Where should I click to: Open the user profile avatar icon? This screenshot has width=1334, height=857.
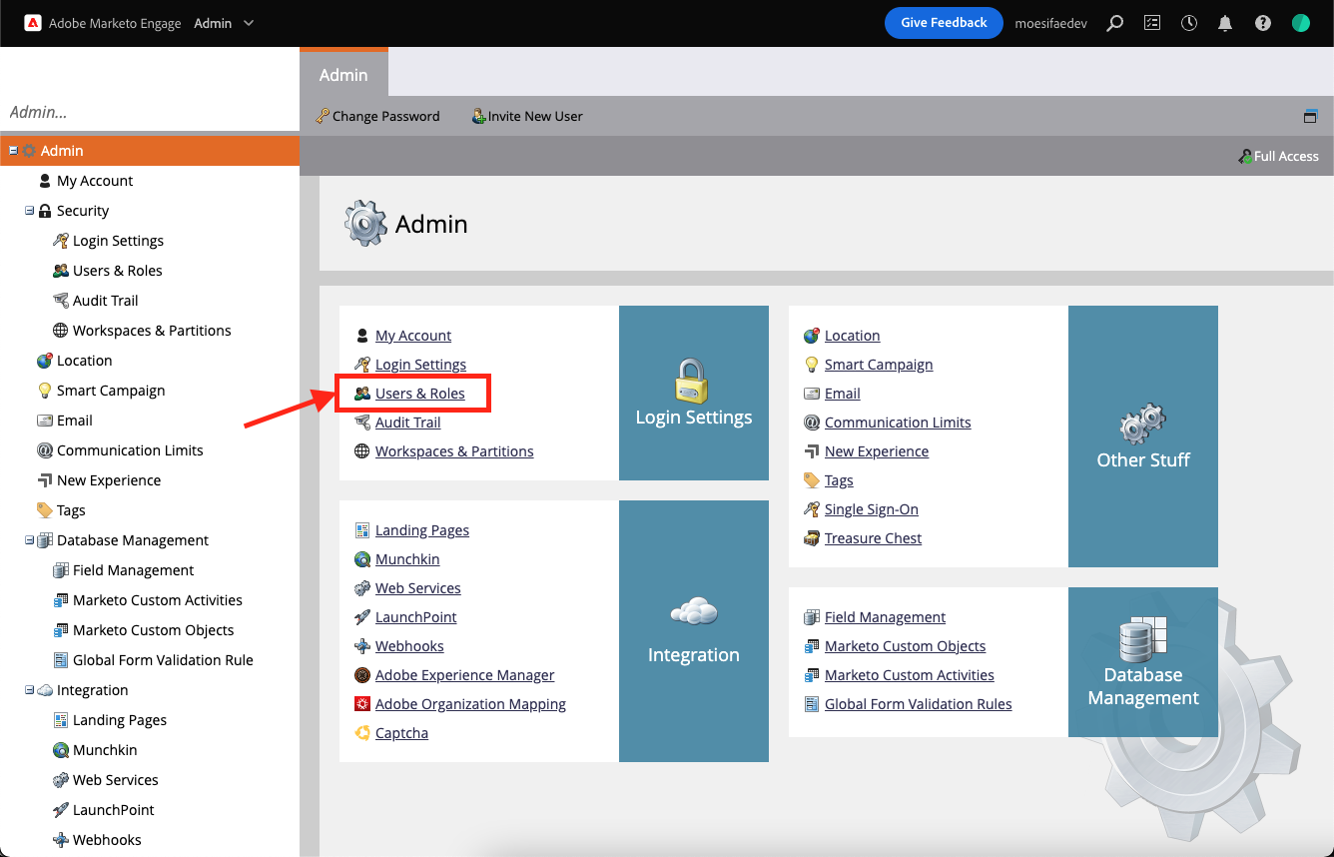tap(1300, 23)
